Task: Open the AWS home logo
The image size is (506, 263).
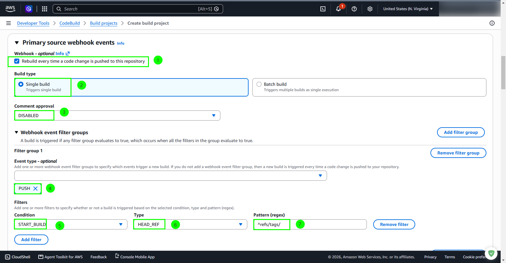Action: (x=10, y=9)
